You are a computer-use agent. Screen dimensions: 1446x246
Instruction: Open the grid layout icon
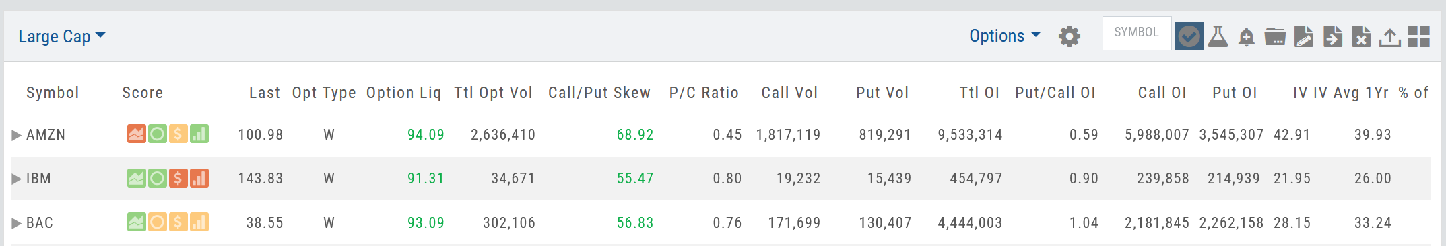(1418, 36)
